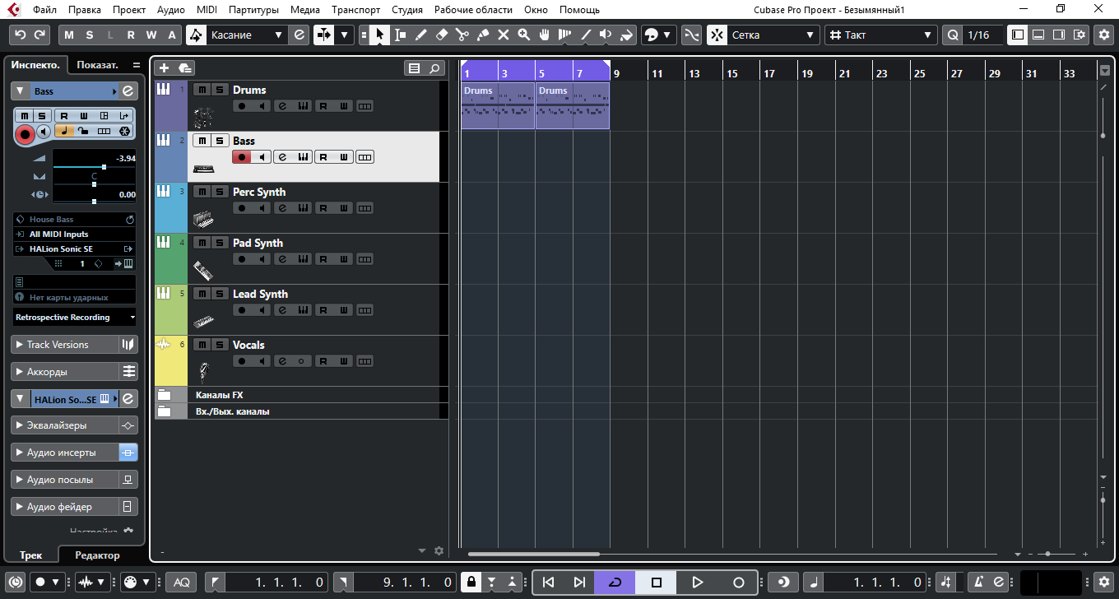Image resolution: width=1119 pixels, height=599 pixels.
Task: Pick the Draw pencil tool
Action: tap(420, 35)
